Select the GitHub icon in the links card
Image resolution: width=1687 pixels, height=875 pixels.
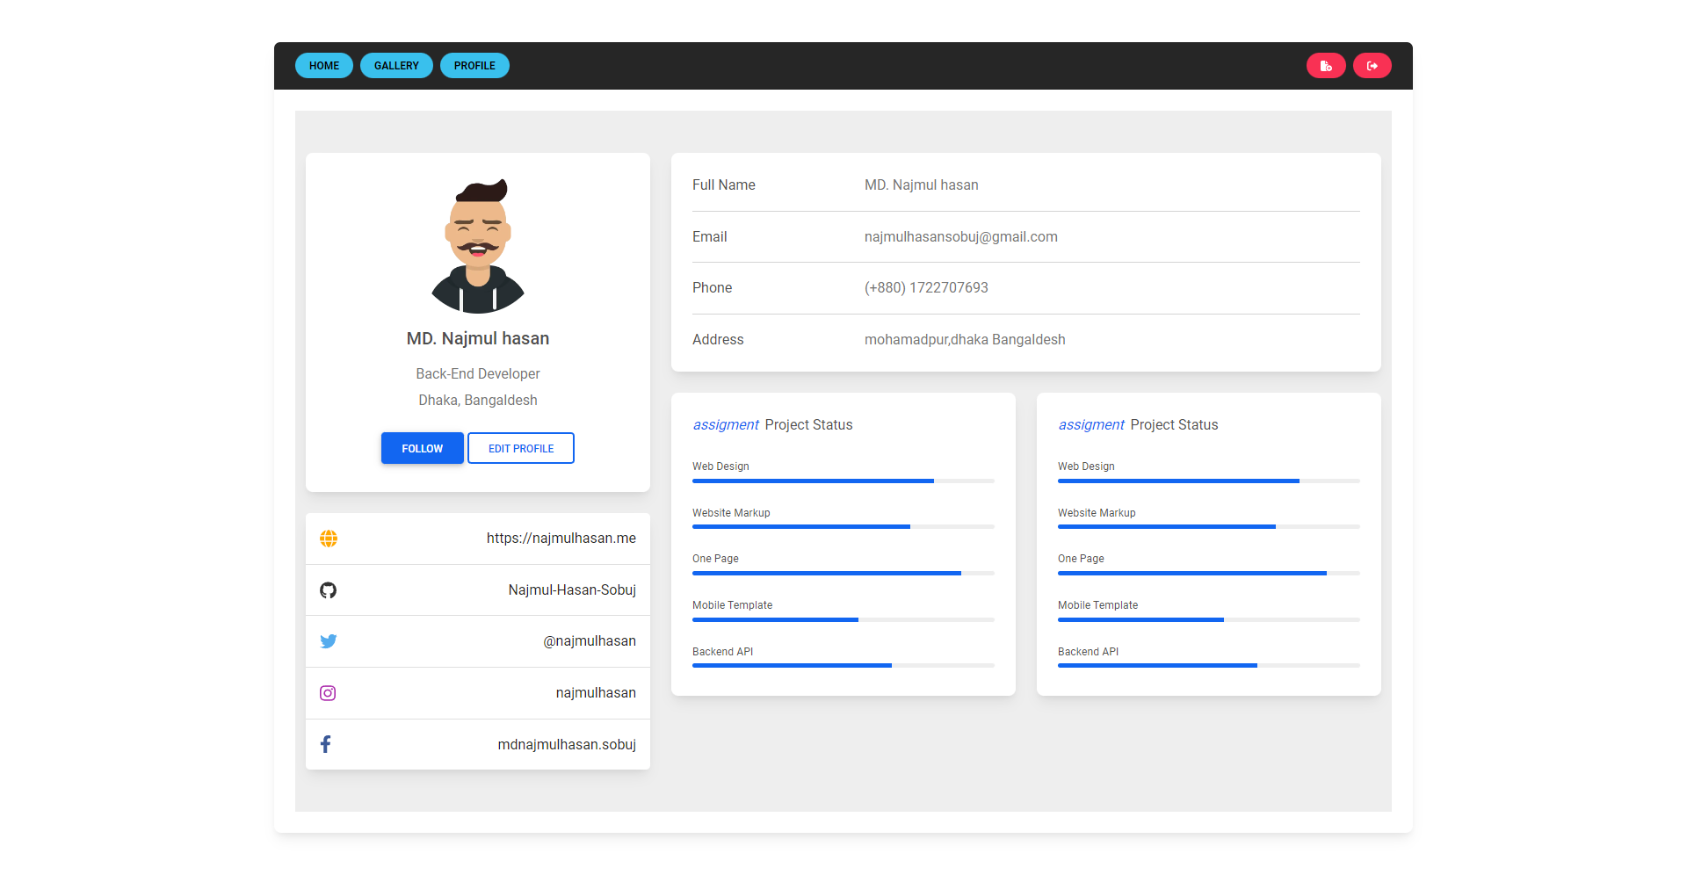pos(328,589)
